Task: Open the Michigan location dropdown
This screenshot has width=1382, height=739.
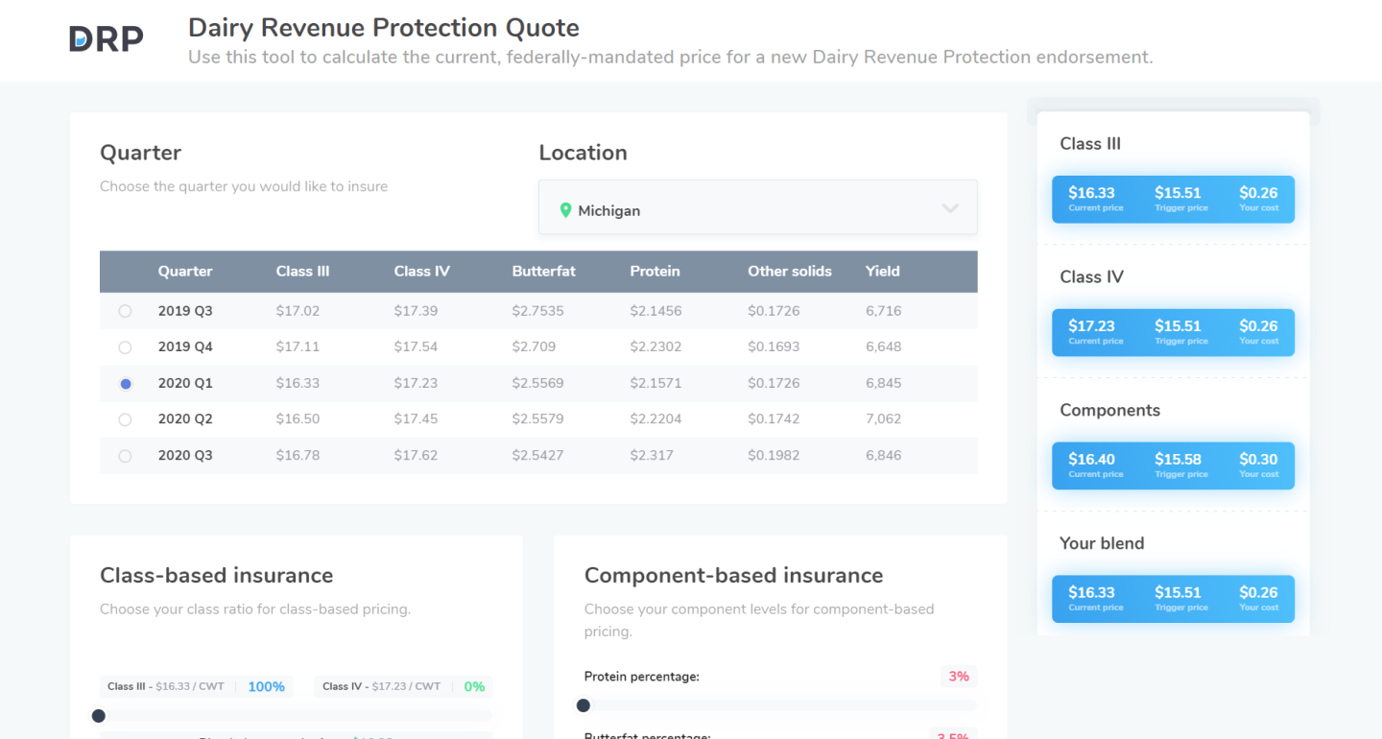Action: [756, 207]
